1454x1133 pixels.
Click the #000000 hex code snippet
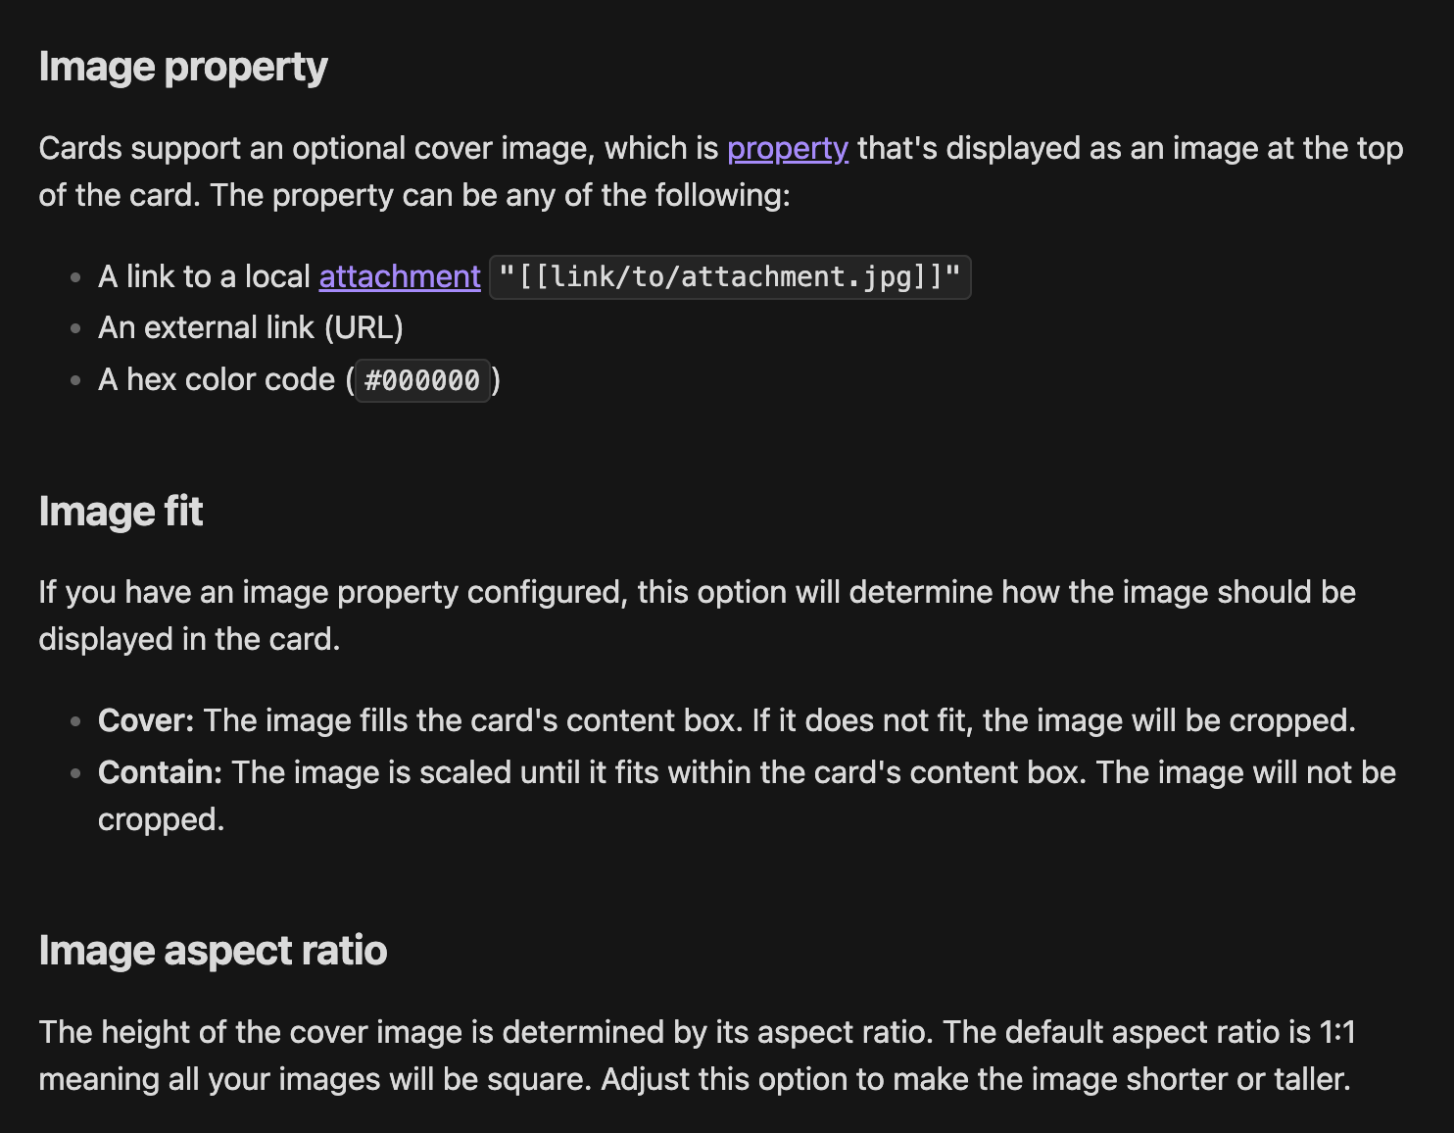pos(421,380)
